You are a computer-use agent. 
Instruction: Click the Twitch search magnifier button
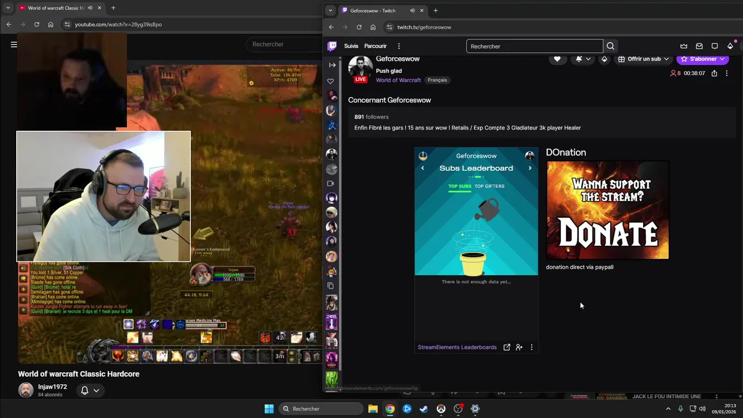(610, 46)
